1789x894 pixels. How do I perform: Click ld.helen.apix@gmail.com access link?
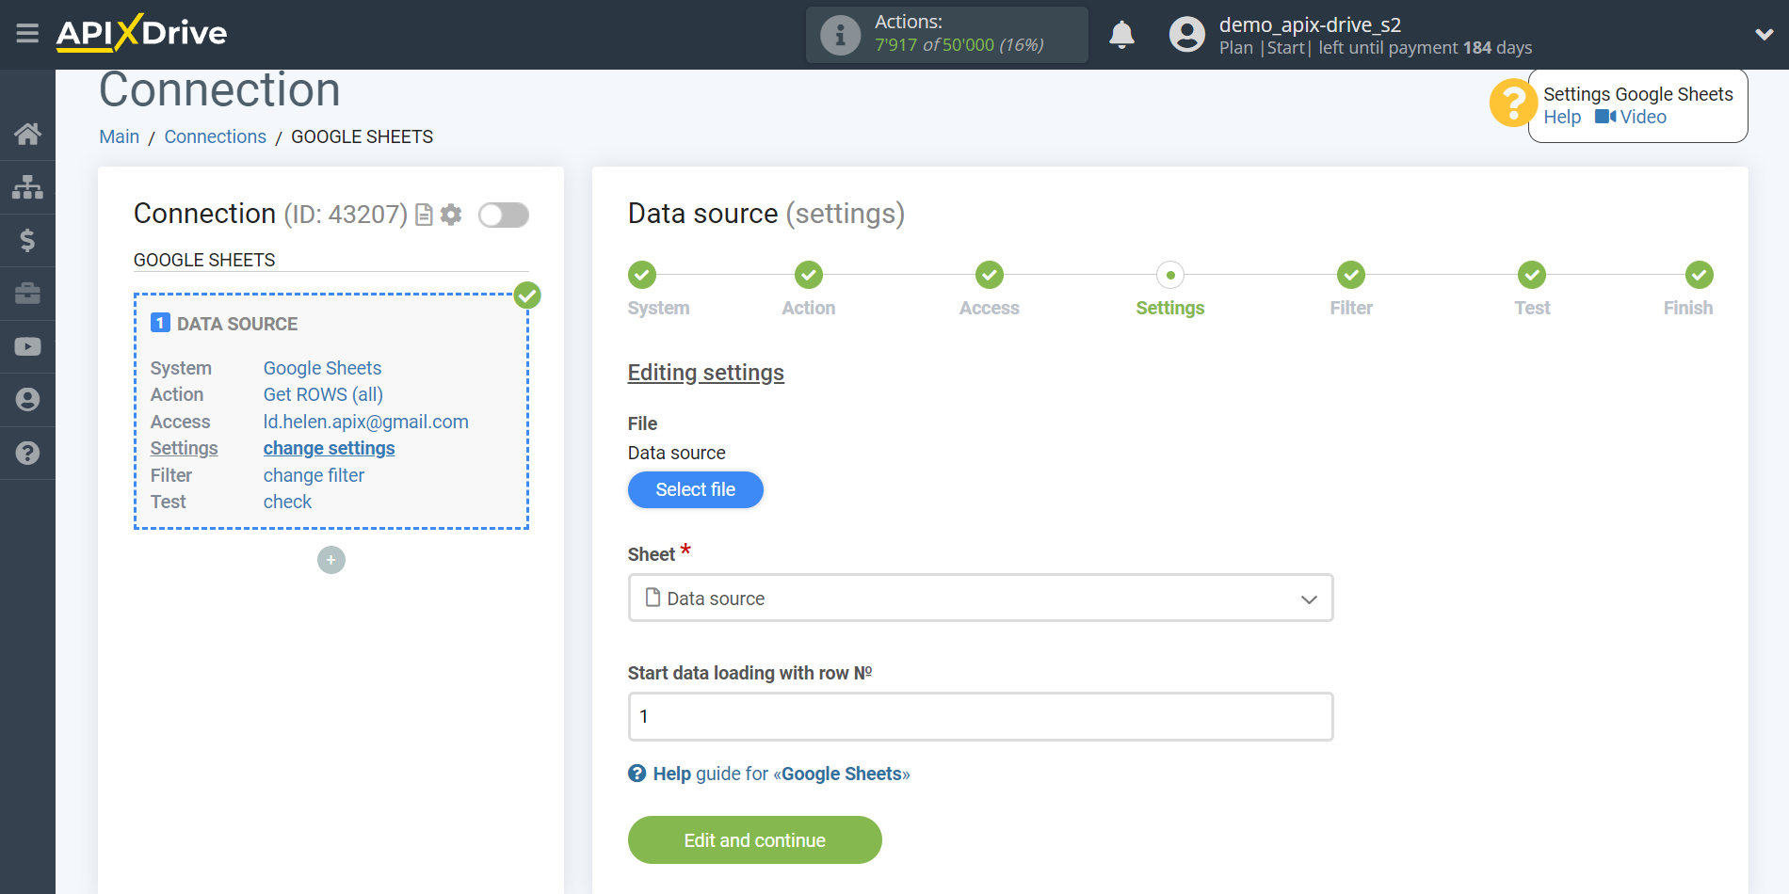click(x=365, y=422)
